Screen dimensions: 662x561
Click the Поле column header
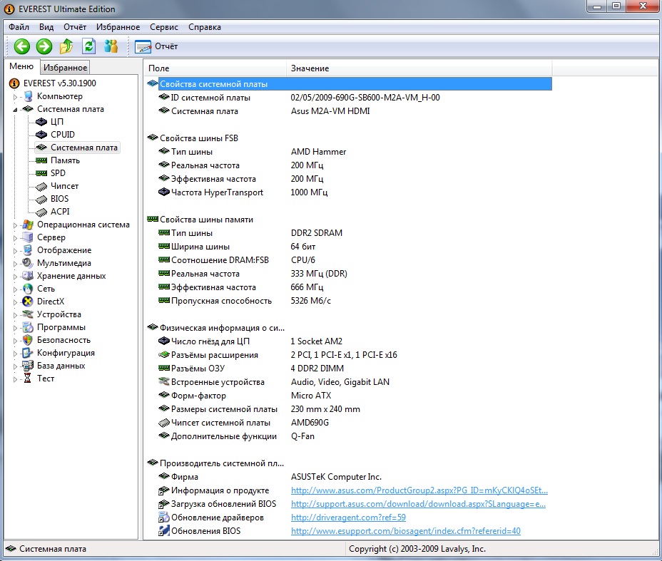click(214, 68)
